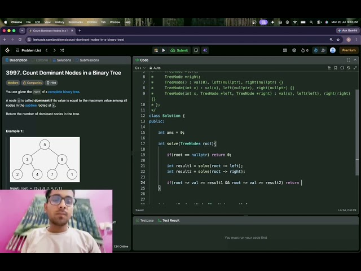Switch to the Editorial tab
The height and width of the screenshot is (271, 361).
click(x=40, y=60)
